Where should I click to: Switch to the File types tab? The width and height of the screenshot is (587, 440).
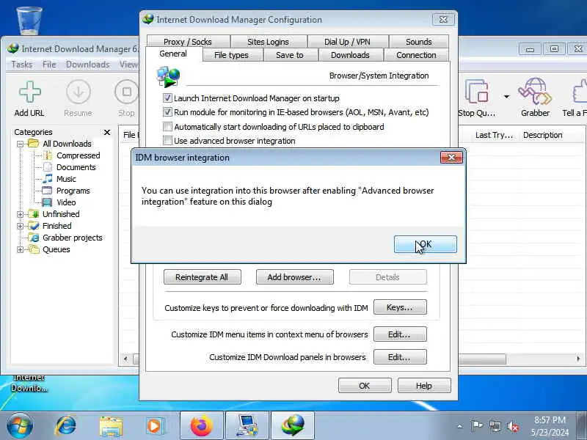pyautogui.click(x=231, y=55)
